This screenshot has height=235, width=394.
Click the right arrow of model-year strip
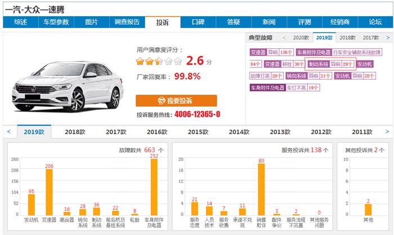coord(387,132)
